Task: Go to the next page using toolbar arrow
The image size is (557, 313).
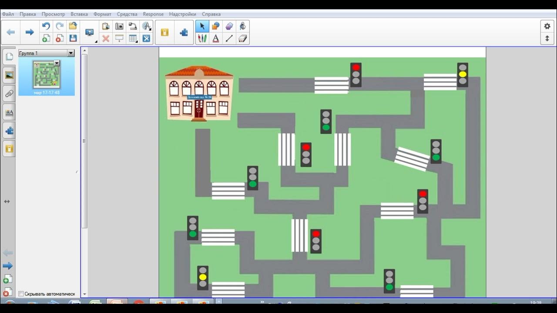Action: [x=30, y=32]
